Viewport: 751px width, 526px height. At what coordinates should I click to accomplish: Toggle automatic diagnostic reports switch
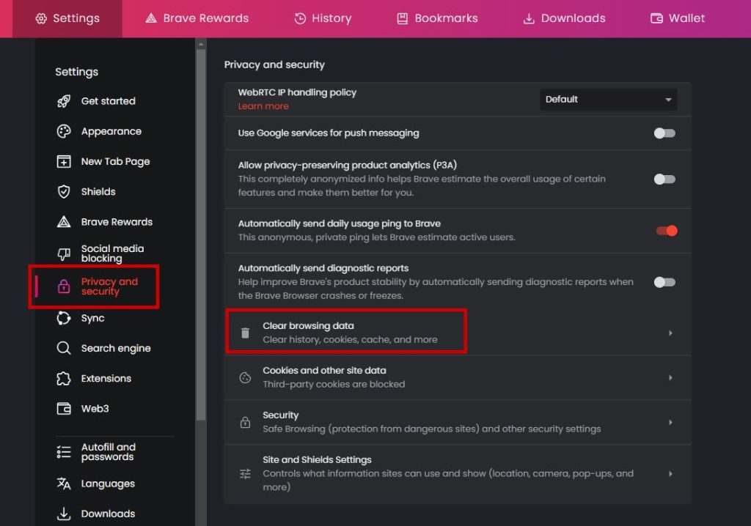664,282
